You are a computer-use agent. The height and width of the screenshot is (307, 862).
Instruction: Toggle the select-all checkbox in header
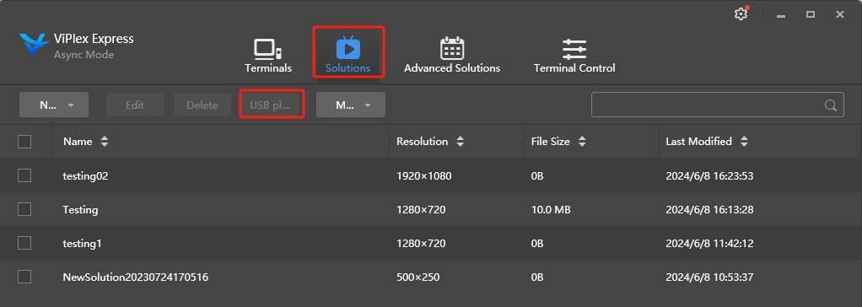point(24,142)
